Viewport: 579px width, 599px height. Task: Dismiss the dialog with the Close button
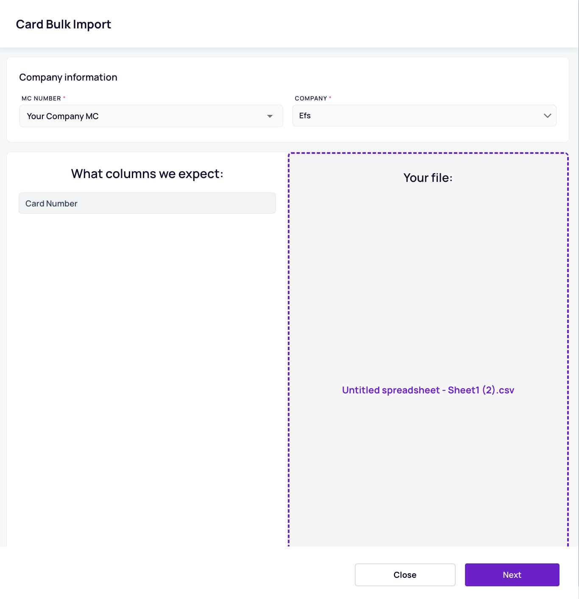pyautogui.click(x=405, y=575)
